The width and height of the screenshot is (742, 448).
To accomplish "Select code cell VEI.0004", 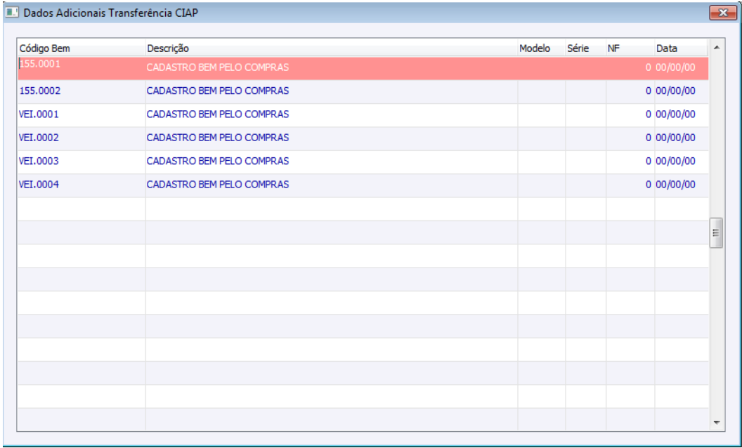I will 82,185.
